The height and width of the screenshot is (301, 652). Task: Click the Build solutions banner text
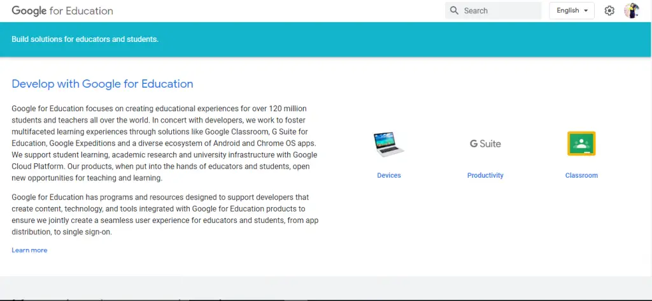click(85, 39)
